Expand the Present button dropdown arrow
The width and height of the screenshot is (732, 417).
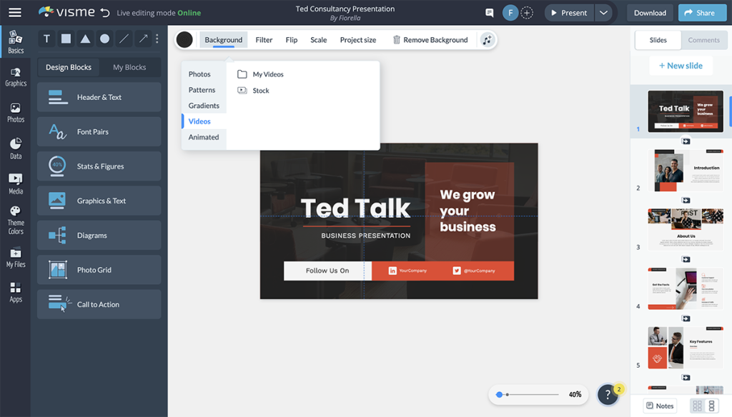(605, 12)
